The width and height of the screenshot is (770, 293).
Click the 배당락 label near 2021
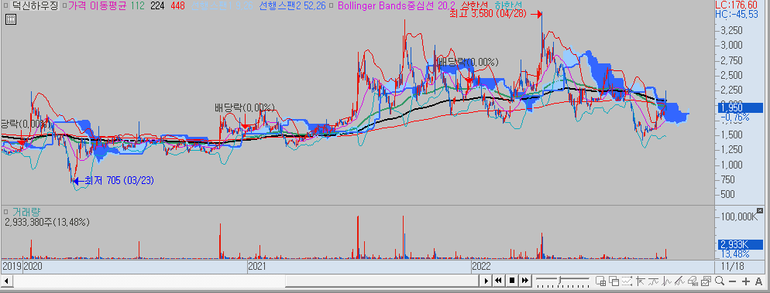tap(244, 107)
